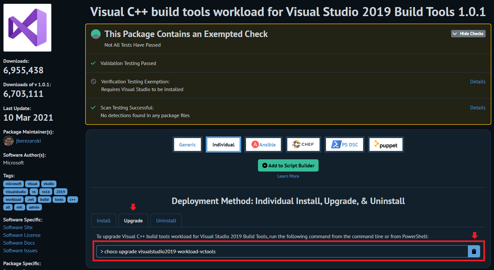The width and height of the screenshot is (494, 270).
Task: Click the 2019 tag
Action: [x=61, y=191]
